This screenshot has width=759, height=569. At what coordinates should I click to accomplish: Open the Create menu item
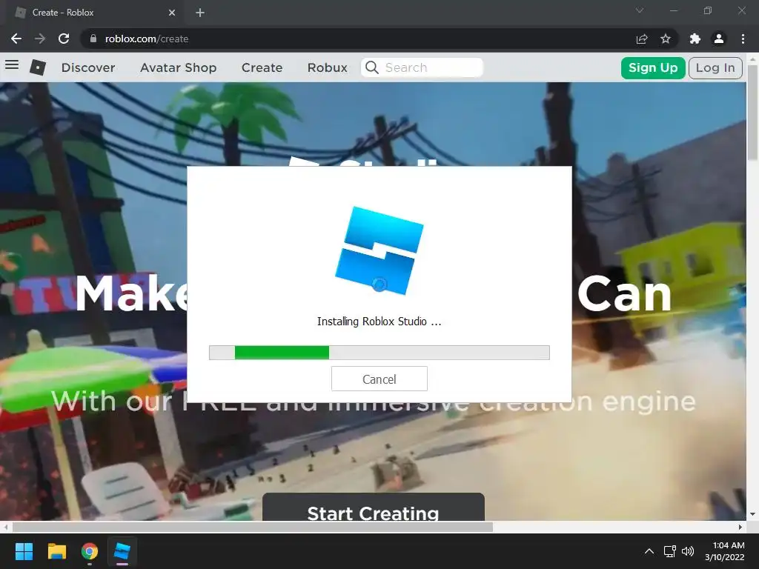[x=262, y=67]
